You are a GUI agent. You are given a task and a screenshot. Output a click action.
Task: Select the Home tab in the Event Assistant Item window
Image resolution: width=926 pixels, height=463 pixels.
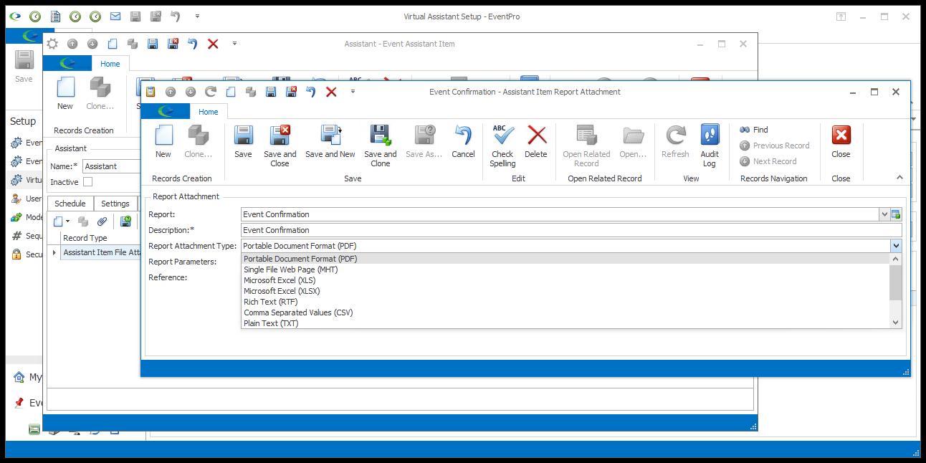(110, 64)
